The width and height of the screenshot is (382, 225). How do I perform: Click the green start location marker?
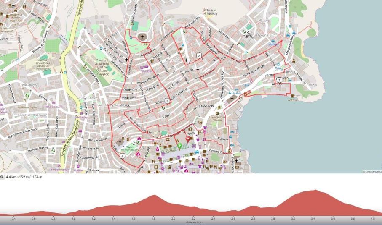point(179,146)
